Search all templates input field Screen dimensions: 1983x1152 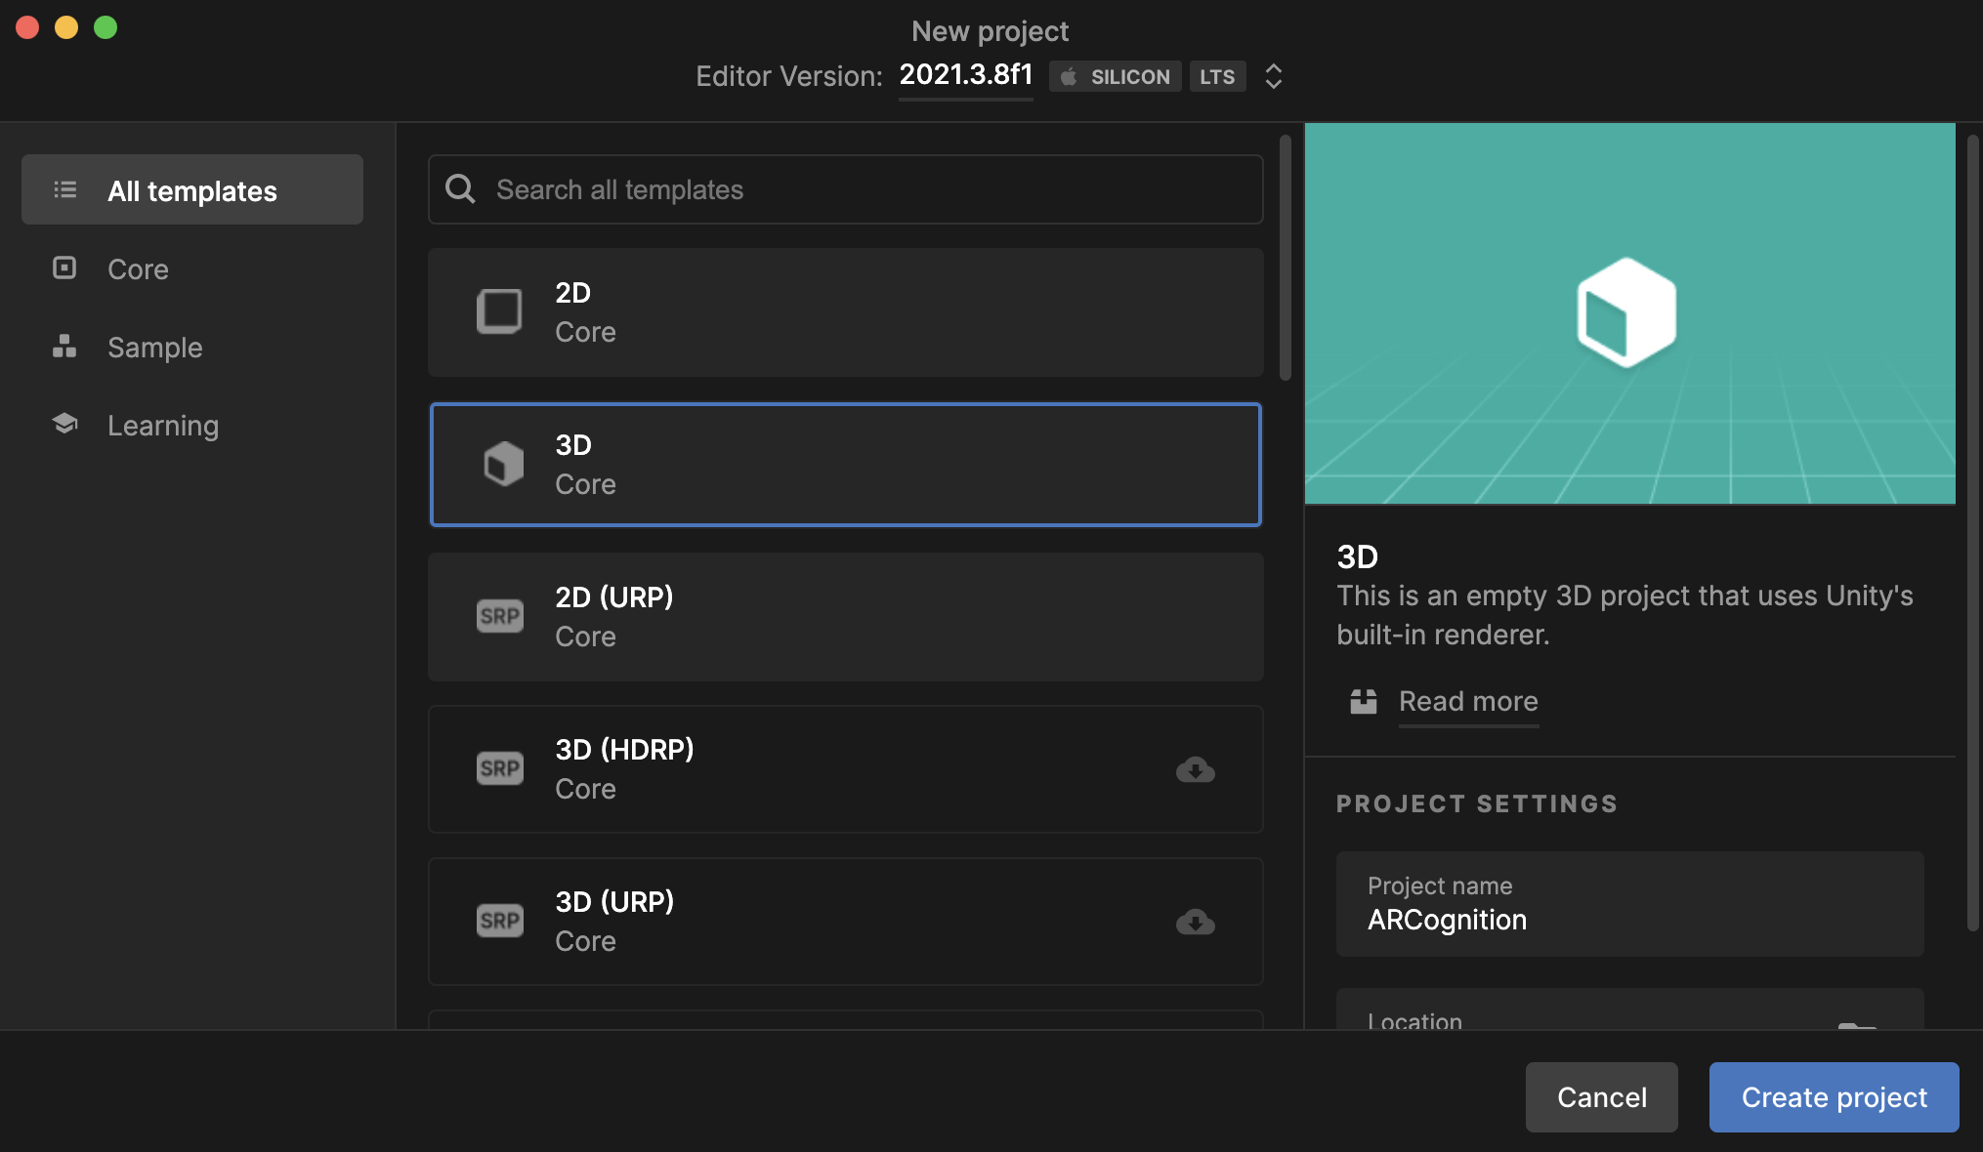click(845, 189)
